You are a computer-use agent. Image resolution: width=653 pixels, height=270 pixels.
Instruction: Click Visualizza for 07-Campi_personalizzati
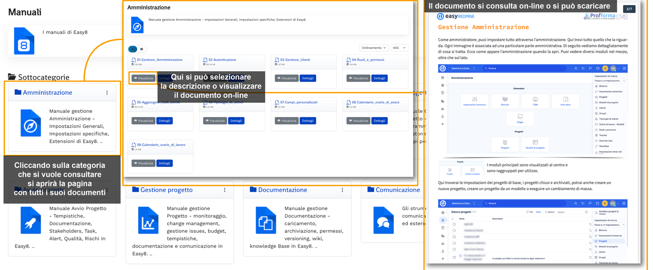coord(286,121)
